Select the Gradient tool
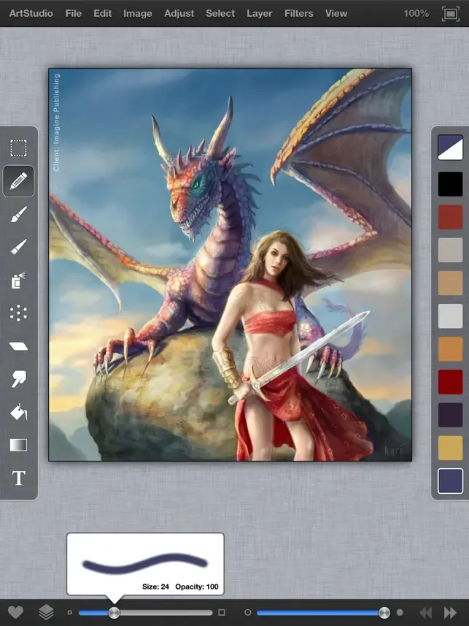The height and width of the screenshot is (626, 469). 18,445
